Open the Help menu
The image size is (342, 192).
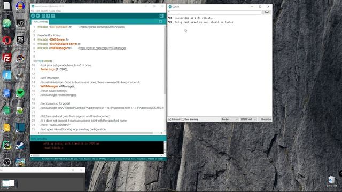58,11
